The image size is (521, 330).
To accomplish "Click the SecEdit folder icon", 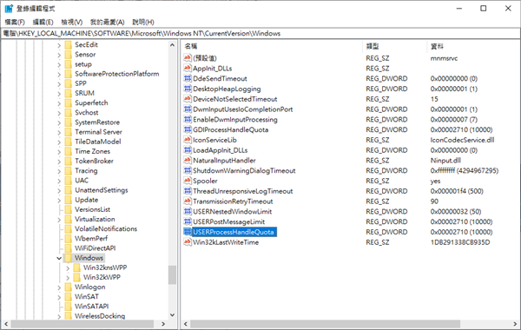I will (x=68, y=45).
